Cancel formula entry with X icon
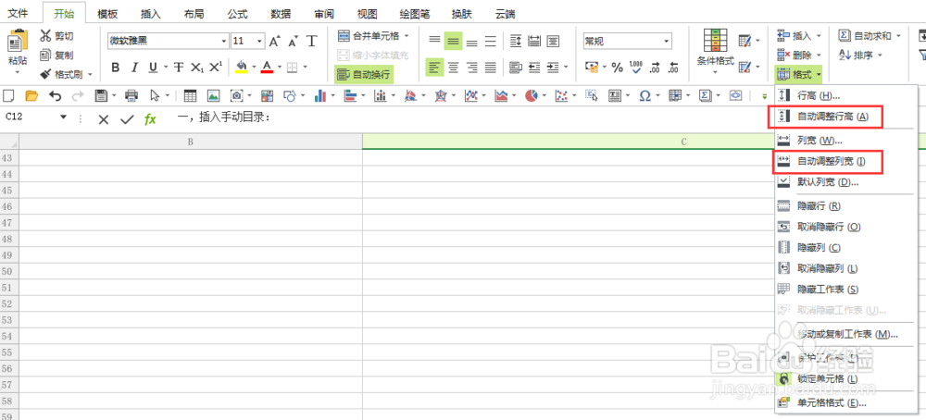926x420 pixels. pyautogui.click(x=104, y=119)
